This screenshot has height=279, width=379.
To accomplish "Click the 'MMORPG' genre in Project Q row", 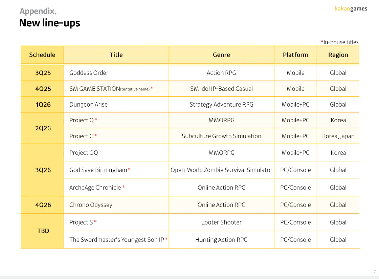I will click(x=221, y=120).
